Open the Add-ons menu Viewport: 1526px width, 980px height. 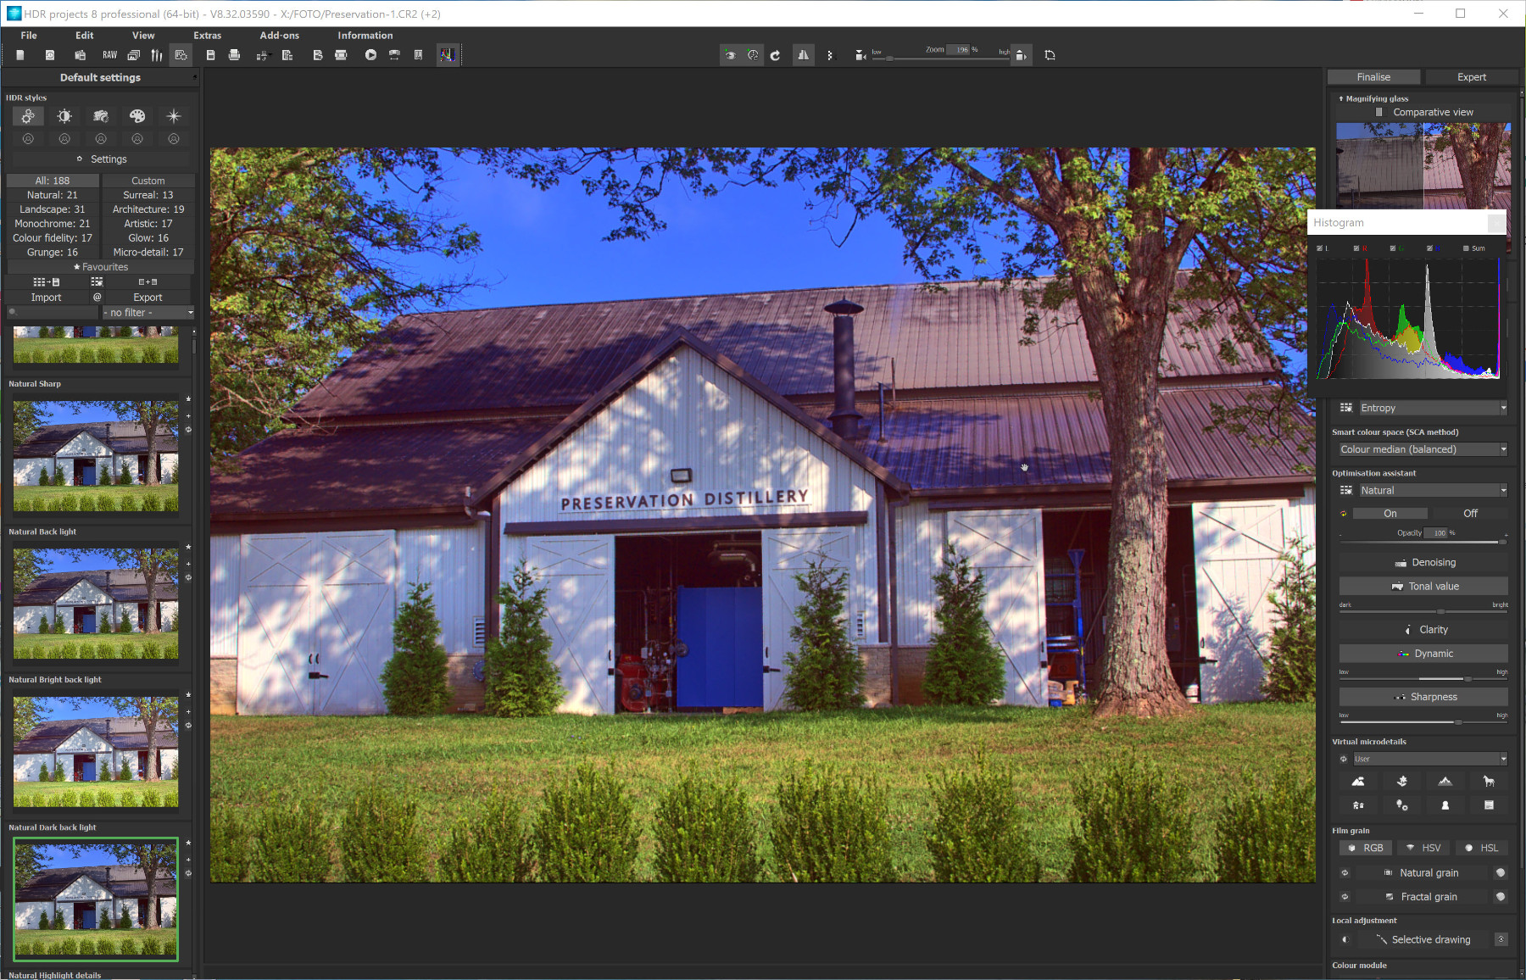(x=280, y=36)
